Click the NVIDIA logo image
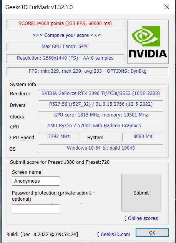This screenshot has width=176, height=243. pos(148,42)
